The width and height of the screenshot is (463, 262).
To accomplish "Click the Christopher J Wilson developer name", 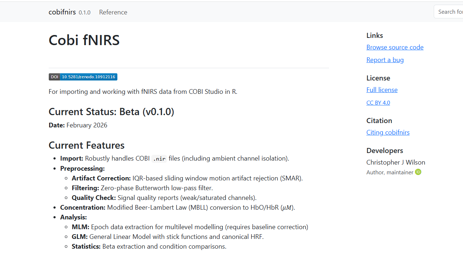I will pyautogui.click(x=395, y=162).
